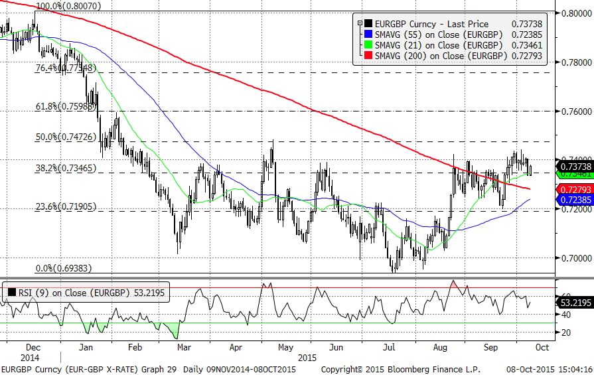Image resolution: width=594 pixels, height=375 pixels.
Task: Click the blue 0.72385 axis price tag
Action: (574, 199)
